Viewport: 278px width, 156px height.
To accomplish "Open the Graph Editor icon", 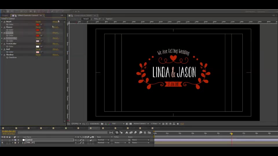I will pos(149,133).
